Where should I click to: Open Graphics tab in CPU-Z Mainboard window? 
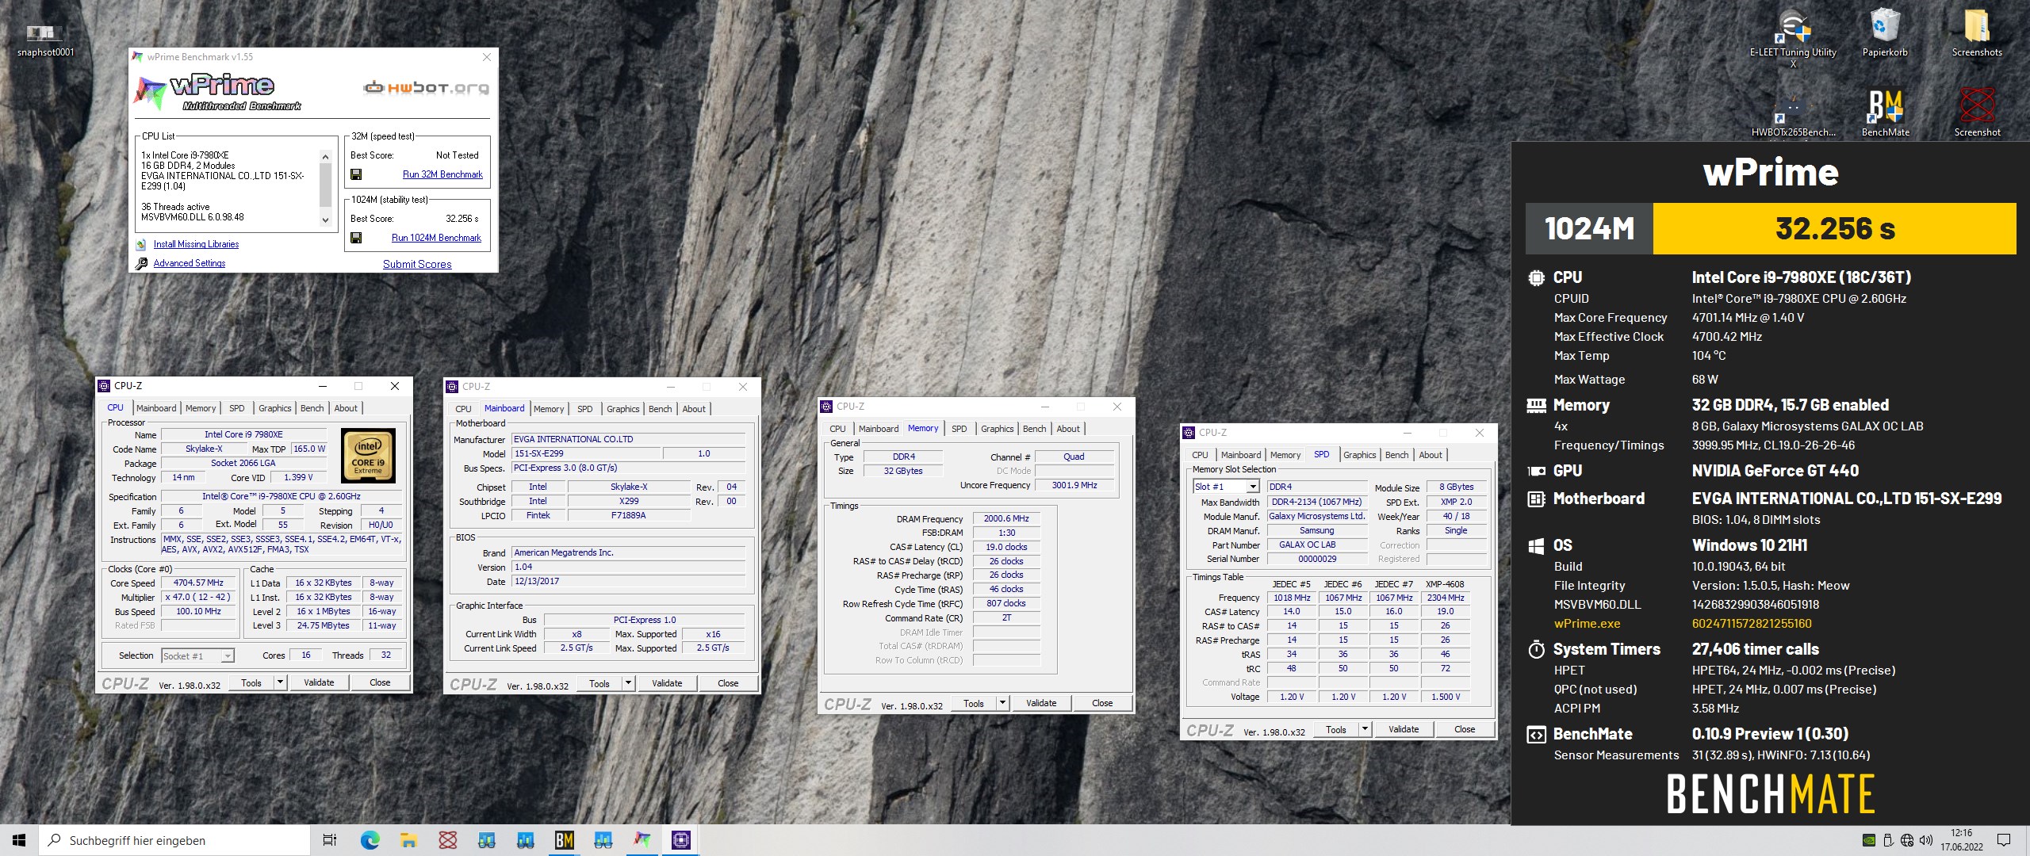[x=622, y=409]
